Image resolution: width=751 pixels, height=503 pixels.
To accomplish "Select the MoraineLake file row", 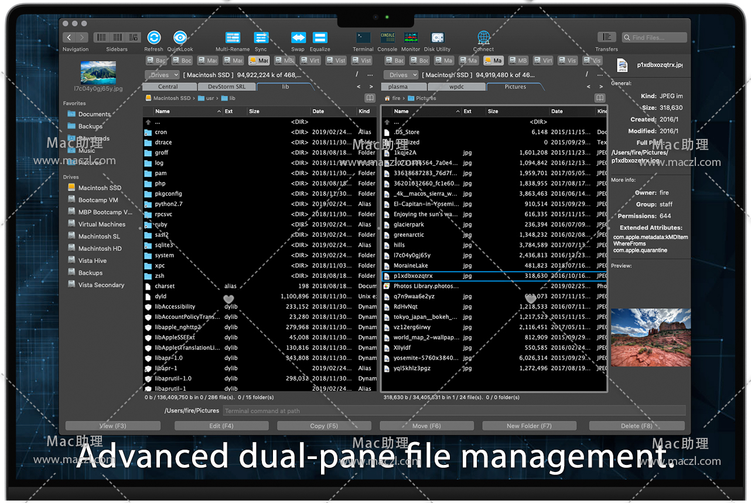I will point(494,266).
